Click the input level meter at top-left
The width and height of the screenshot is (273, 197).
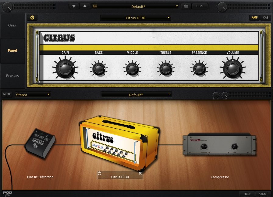(34, 7)
